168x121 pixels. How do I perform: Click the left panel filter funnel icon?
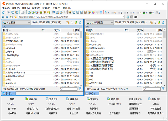(x=80, y=89)
